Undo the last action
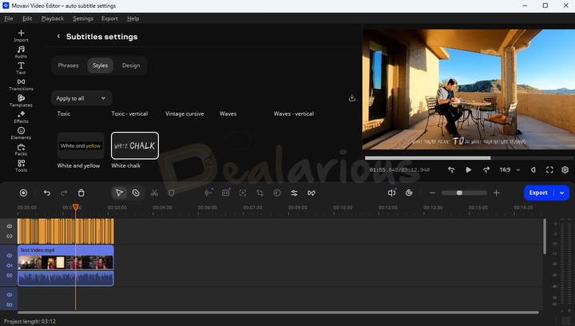Image resolution: width=575 pixels, height=326 pixels. [x=47, y=193]
